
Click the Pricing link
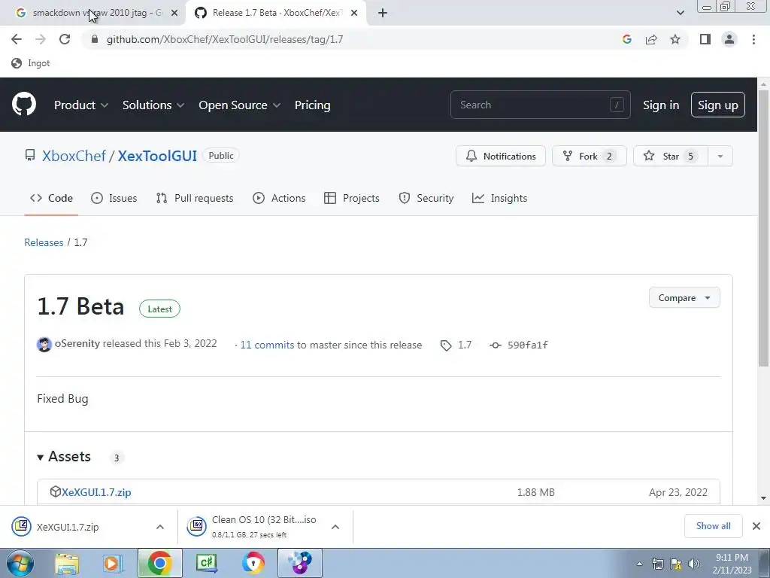[x=312, y=105]
